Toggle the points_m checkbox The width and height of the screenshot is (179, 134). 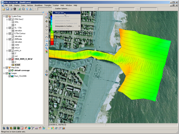point(10,51)
